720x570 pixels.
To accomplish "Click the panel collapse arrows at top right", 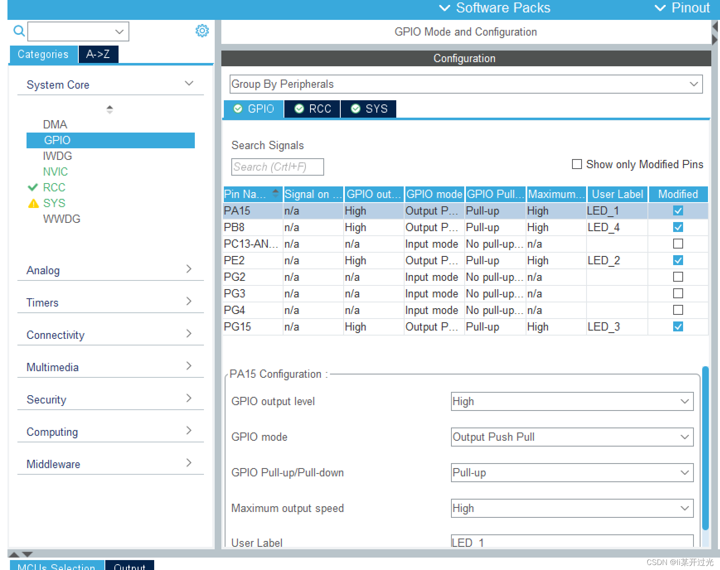I will 715,33.
